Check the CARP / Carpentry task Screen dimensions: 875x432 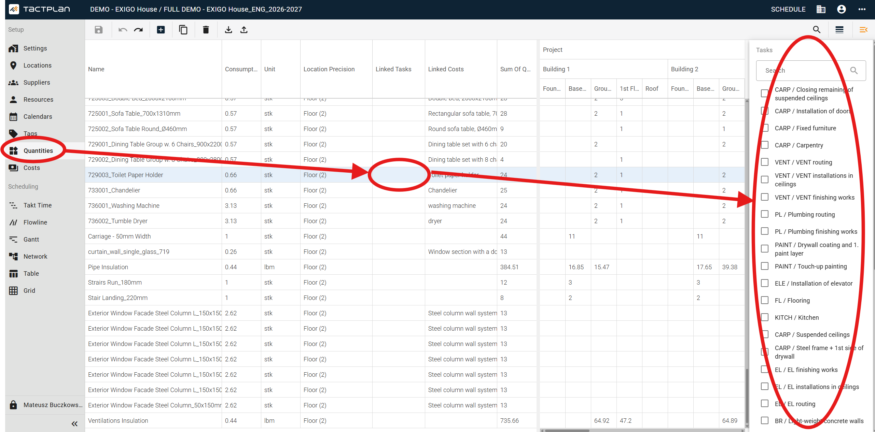[x=765, y=145]
